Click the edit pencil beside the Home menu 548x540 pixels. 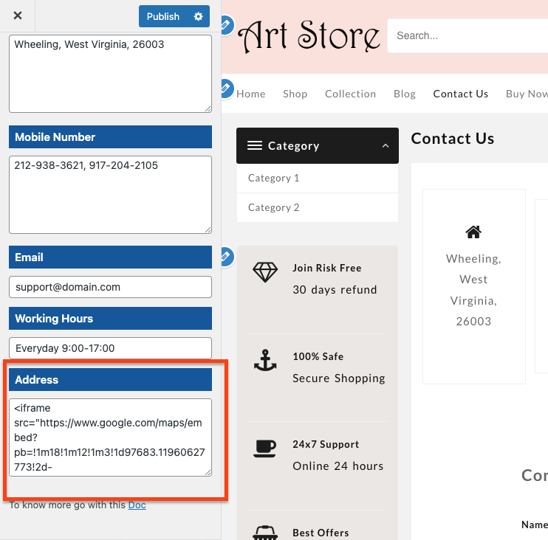tap(226, 89)
